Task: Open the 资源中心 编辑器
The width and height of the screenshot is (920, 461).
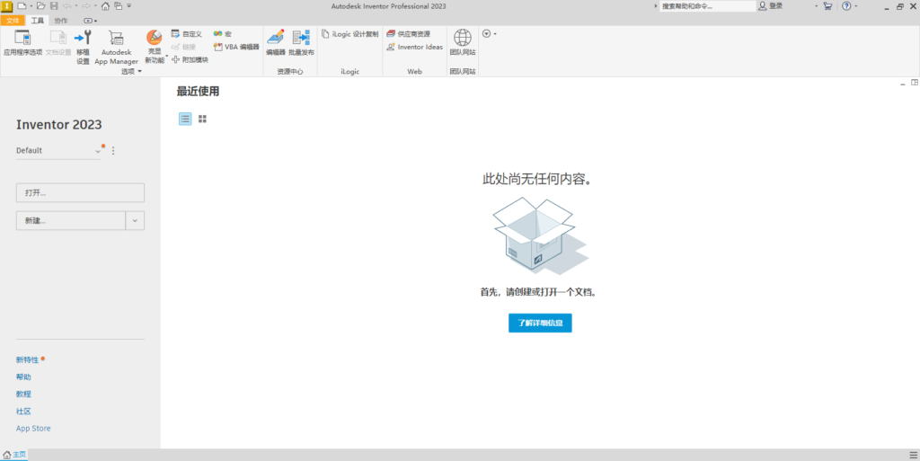Action: pyautogui.click(x=275, y=42)
